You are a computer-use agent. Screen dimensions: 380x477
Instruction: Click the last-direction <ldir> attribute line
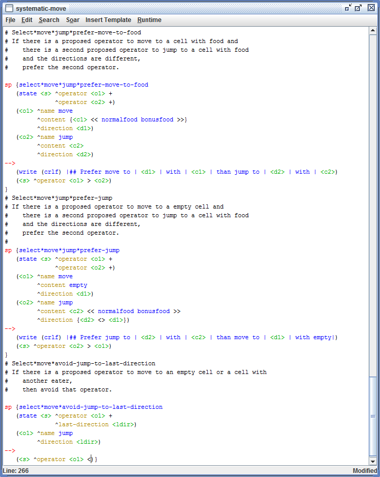pyautogui.click(x=95, y=425)
